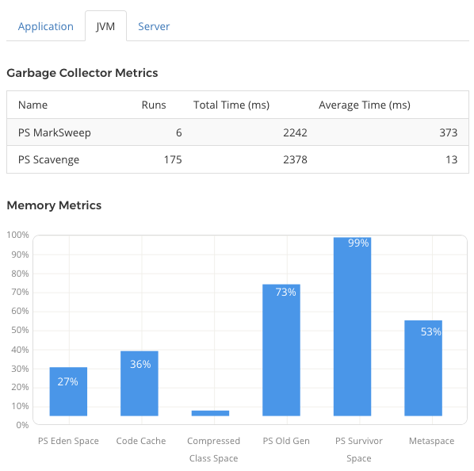Click the 0% y-axis label

[22, 425]
